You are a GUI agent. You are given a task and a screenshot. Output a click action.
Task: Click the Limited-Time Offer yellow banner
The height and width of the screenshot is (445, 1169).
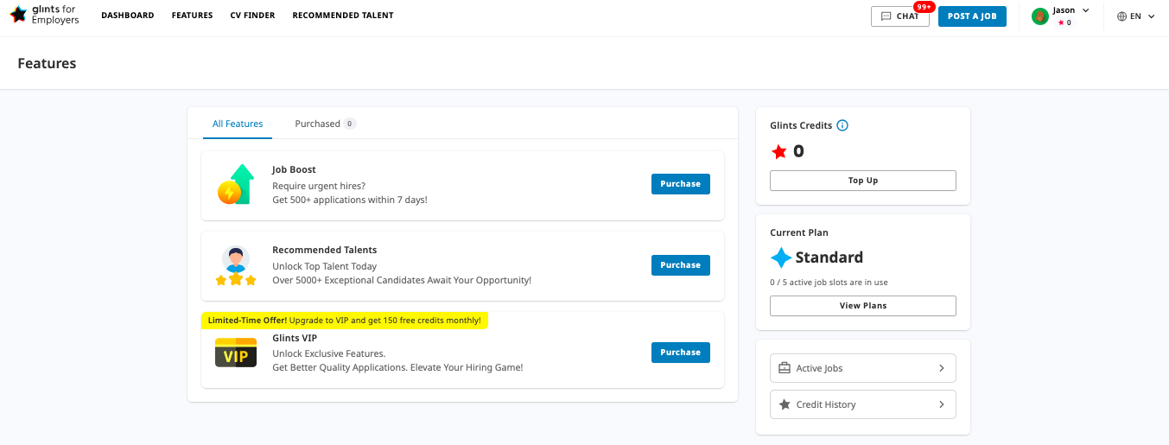pos(345,321)
